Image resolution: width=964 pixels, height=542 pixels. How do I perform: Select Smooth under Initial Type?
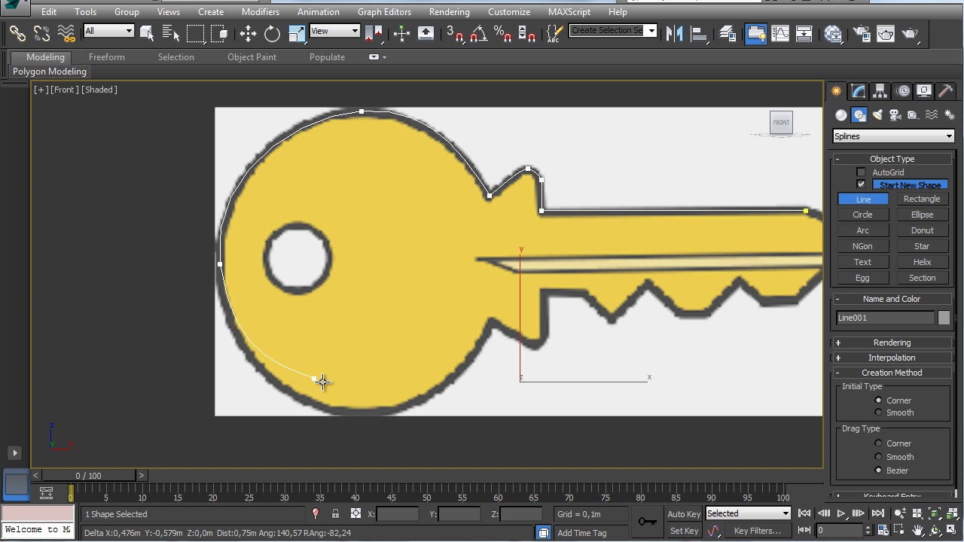[x=878, y=413]
